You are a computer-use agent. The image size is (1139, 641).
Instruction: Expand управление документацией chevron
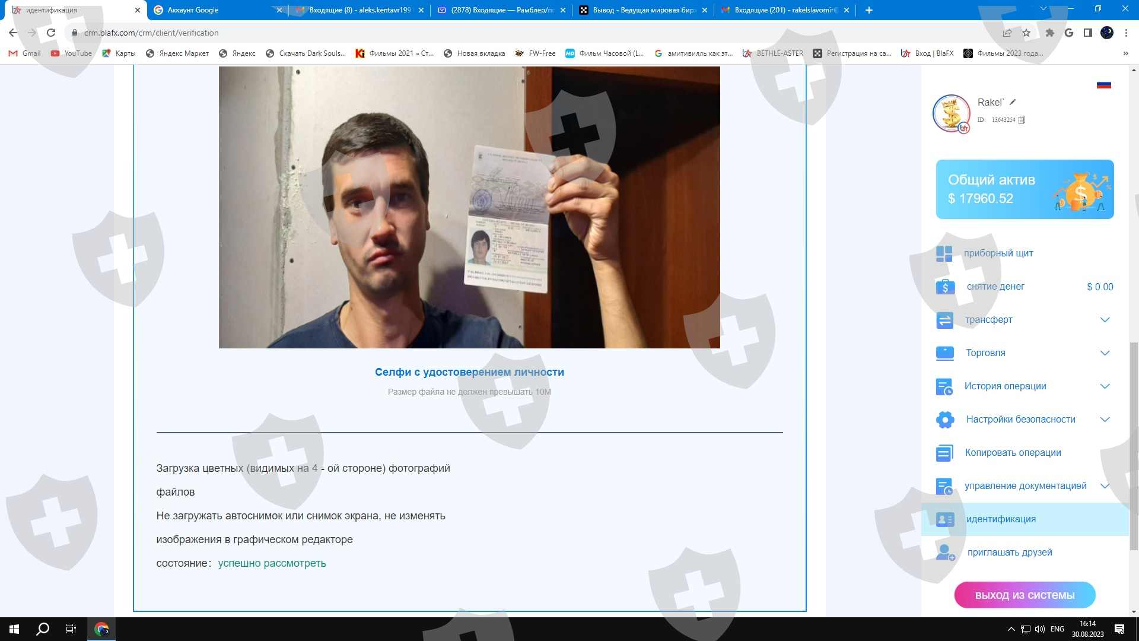click(x=1105, y=486)
